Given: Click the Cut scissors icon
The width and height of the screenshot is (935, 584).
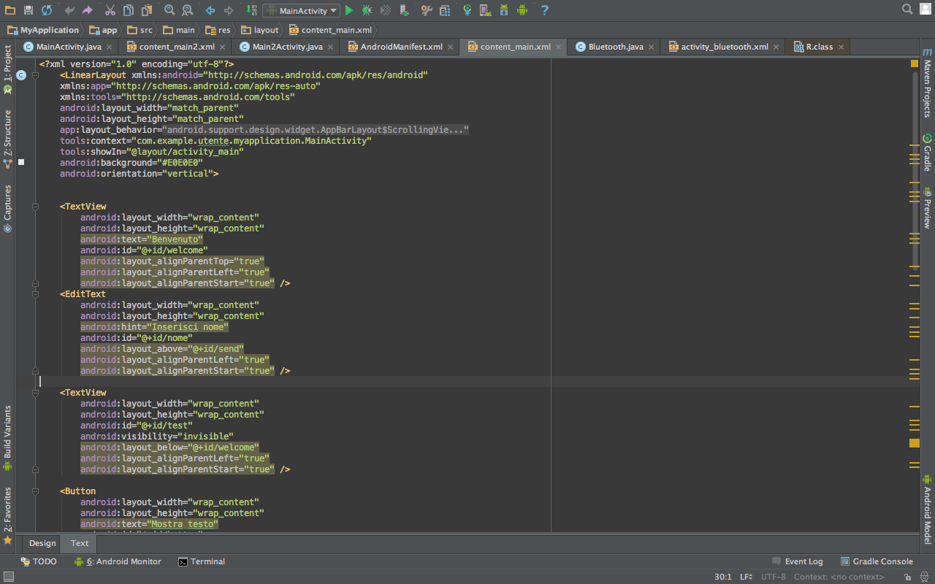Looking at the screenshot, I should tap(110, 10).
